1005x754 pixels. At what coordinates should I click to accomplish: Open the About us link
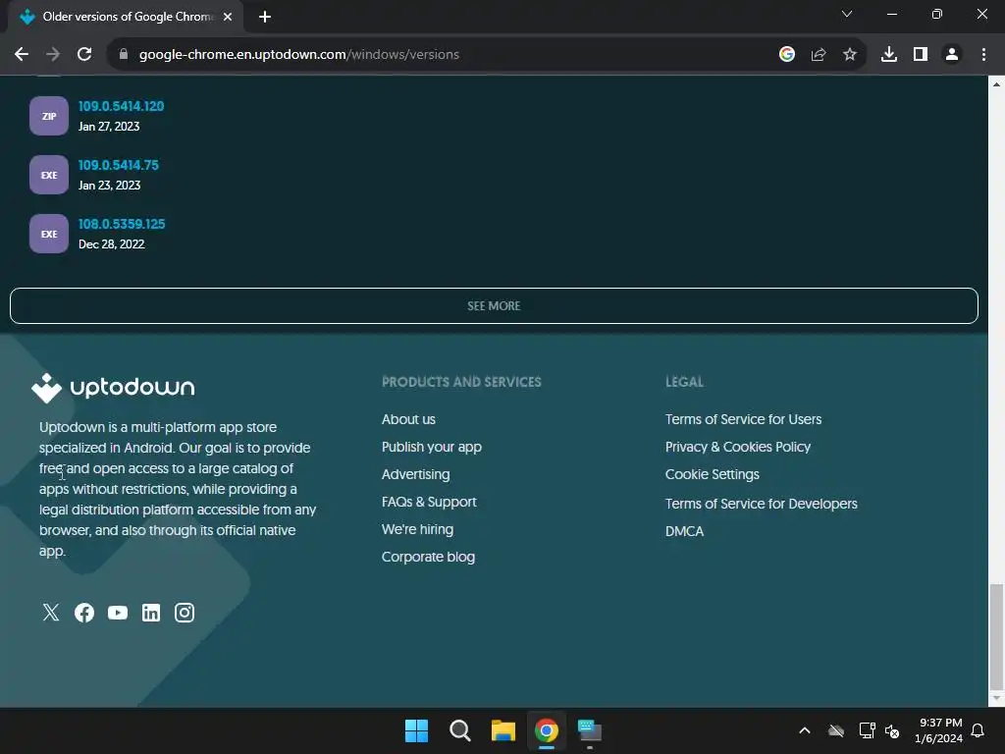point(408,419)
